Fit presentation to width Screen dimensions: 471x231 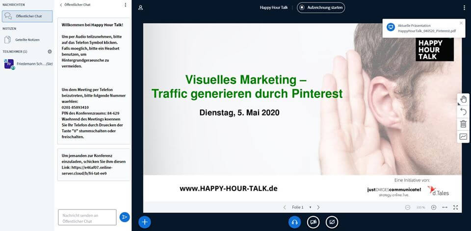(445, 208)
